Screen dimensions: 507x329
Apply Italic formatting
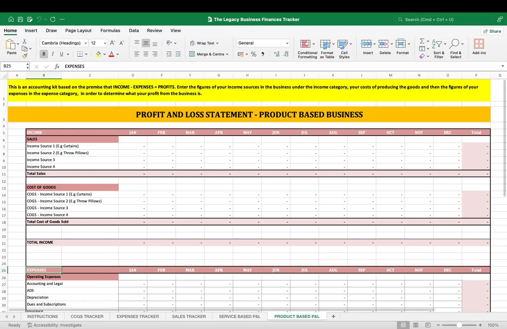[53, 54]
